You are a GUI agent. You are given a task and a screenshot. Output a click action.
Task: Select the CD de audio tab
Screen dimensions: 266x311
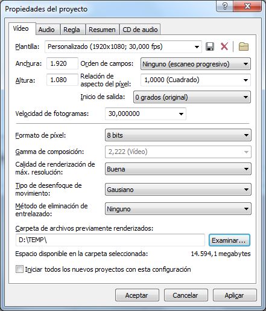[140, 30]
